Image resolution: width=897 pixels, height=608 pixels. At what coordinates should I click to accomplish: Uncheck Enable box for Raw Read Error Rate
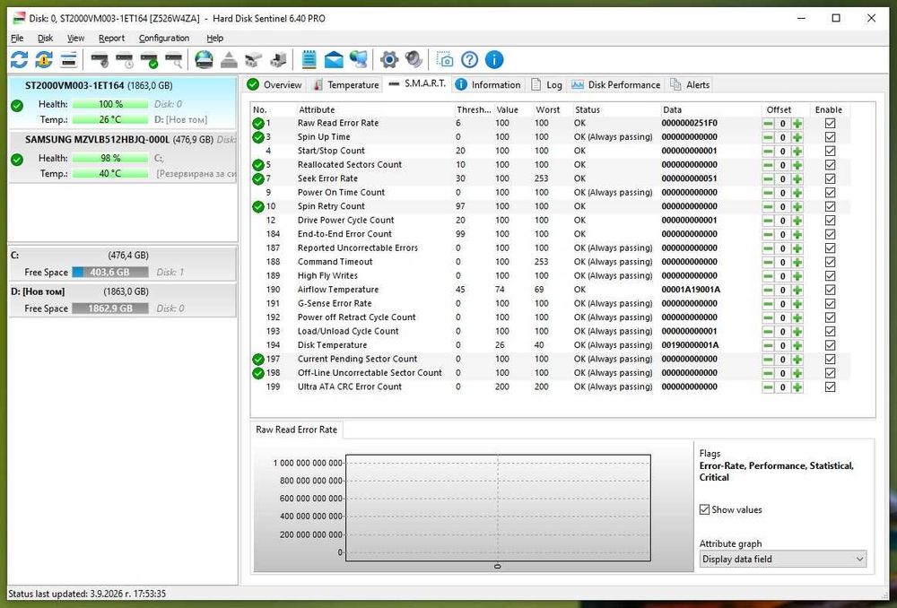830,123
